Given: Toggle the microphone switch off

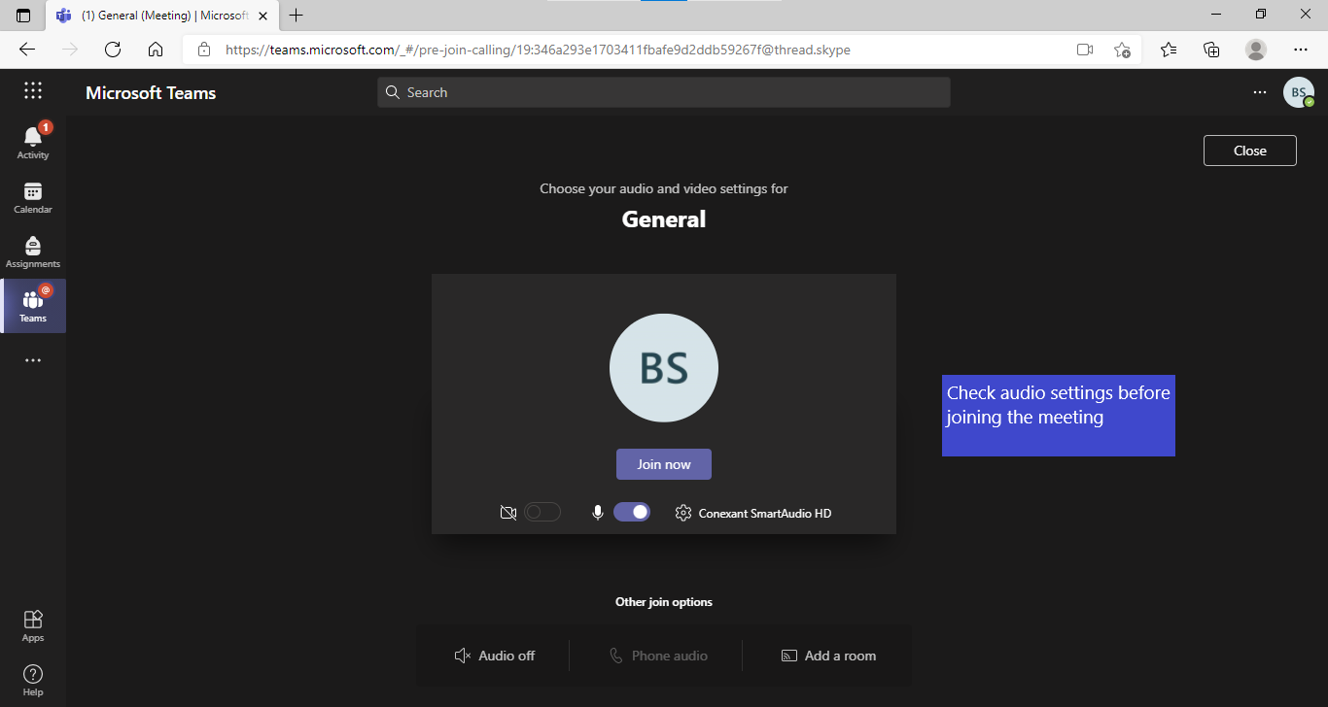Looking at the screenshot, I should 632,512.
